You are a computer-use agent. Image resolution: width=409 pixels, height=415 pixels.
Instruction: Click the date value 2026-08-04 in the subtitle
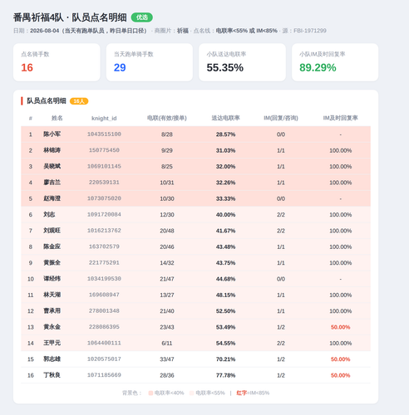tap(45, 31)
